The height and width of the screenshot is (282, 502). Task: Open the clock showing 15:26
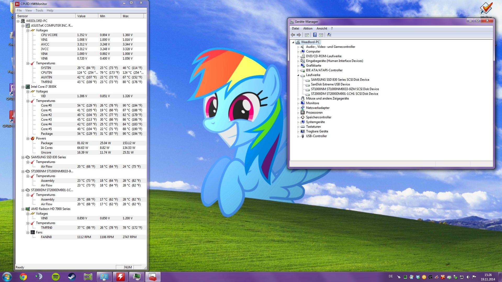click(x=488, y=277)
